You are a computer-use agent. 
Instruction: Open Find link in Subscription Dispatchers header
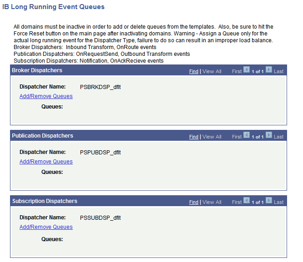(x=194, y=202)
